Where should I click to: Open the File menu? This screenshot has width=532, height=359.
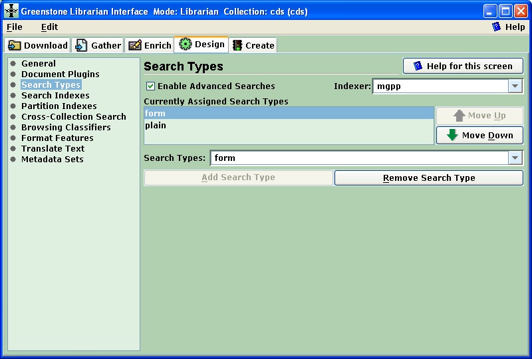tap(14, 27)
